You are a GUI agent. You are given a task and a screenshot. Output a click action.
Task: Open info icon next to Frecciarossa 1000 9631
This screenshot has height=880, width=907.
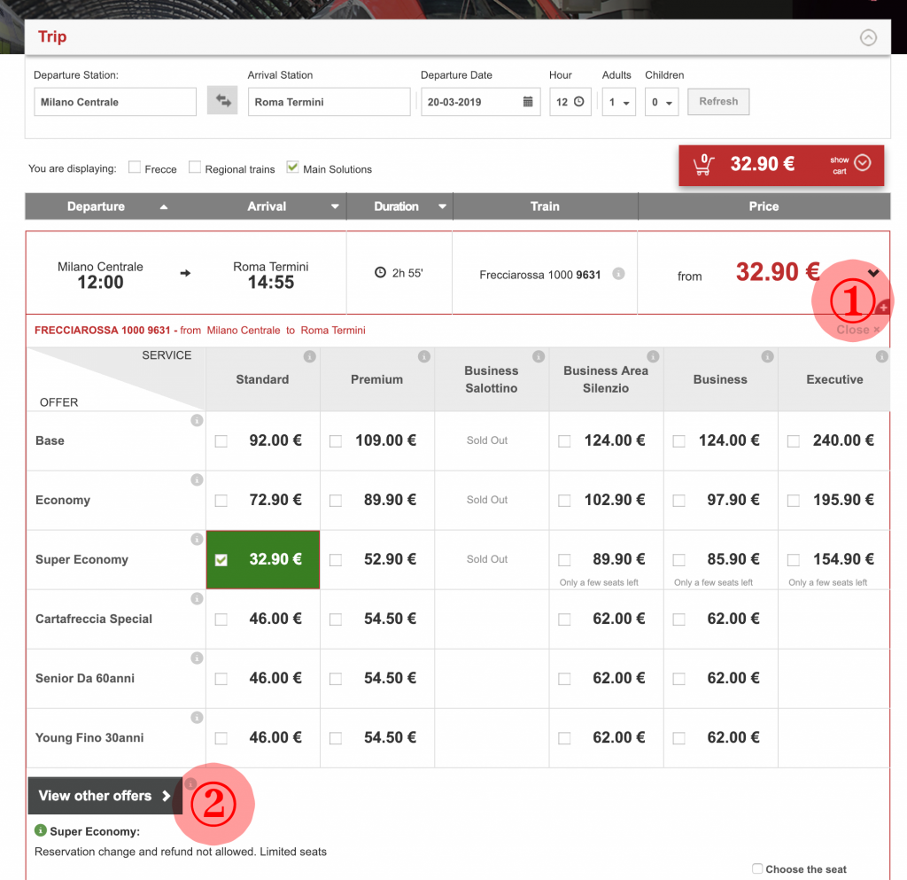coord(618,274)
